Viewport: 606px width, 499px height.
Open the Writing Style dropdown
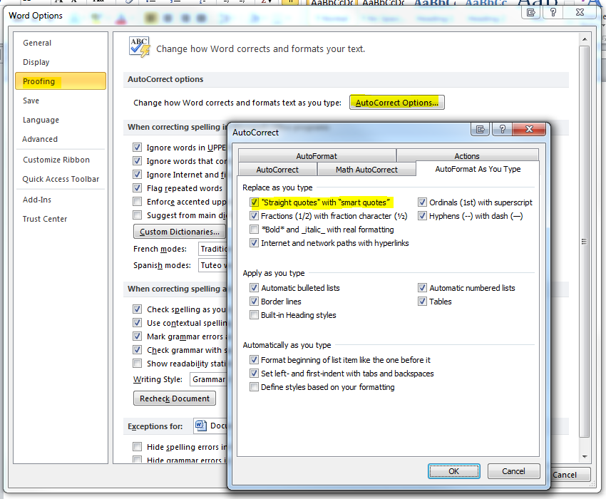(209, 379)
